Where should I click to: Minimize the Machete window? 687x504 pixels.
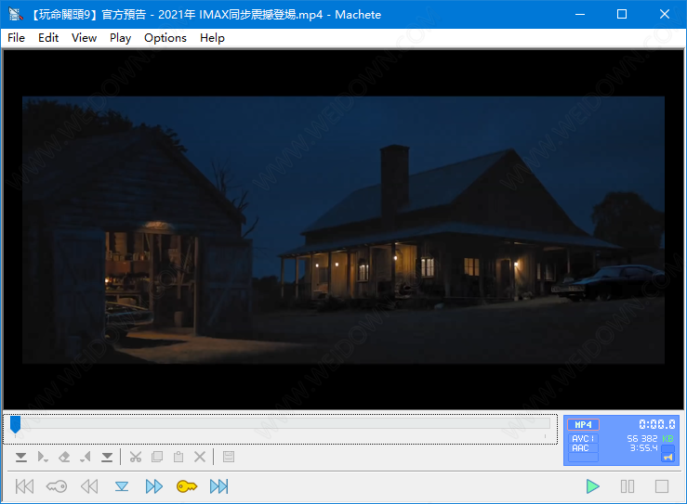click(x=580, y=15)
